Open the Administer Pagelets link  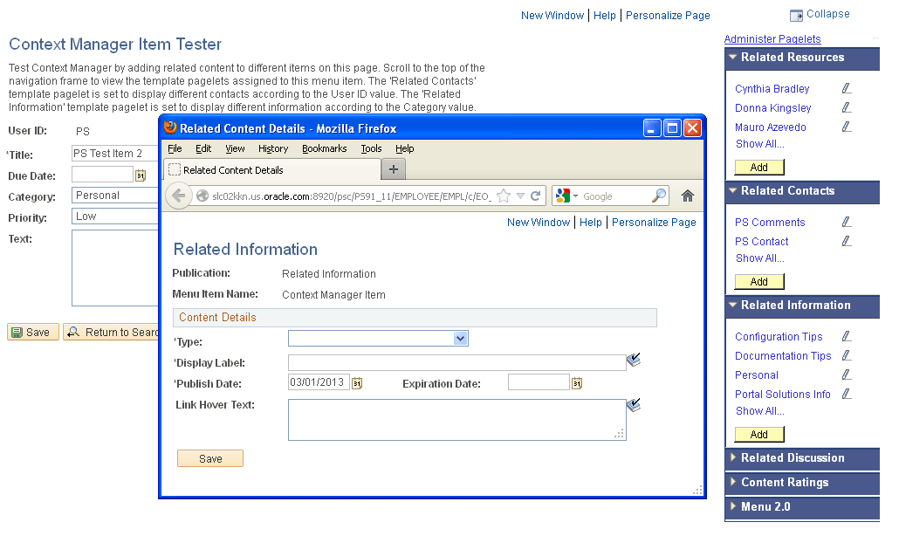click(772, 38)
